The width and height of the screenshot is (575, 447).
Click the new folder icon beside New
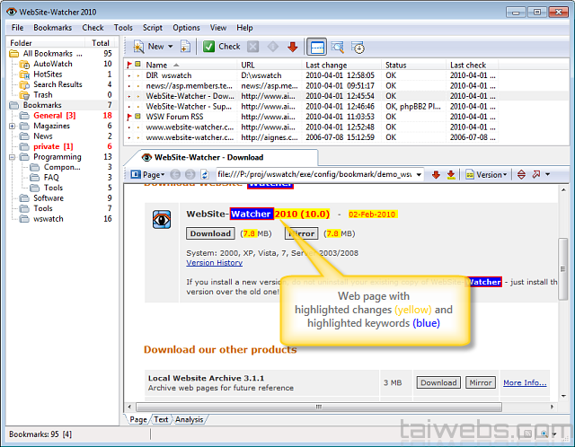coord(185,47)
